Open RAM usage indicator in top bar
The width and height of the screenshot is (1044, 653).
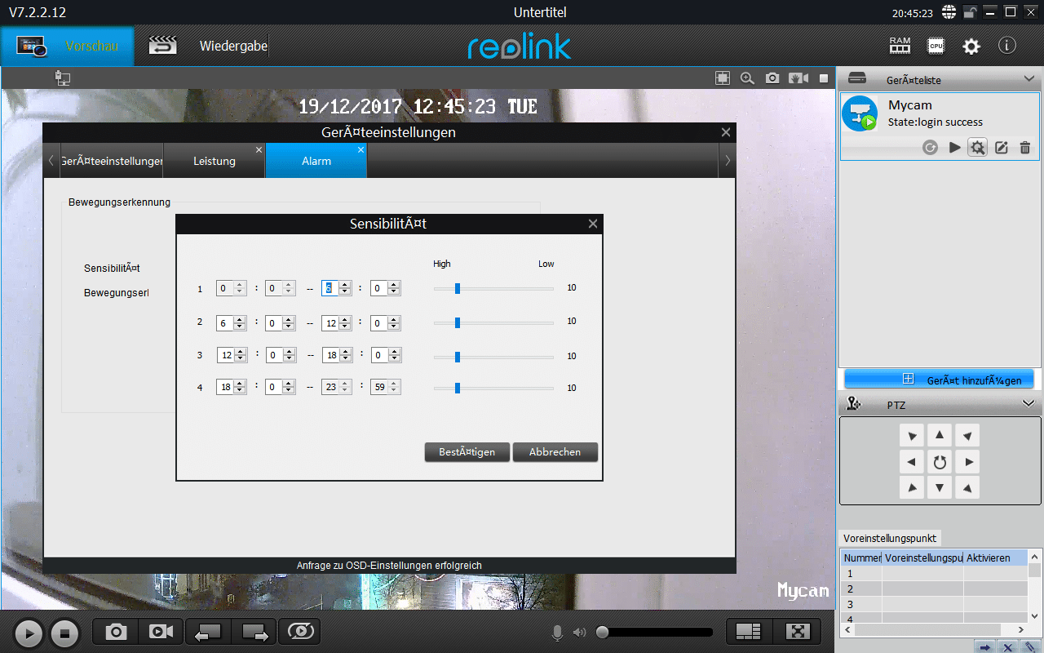click(x=900, y=46)
